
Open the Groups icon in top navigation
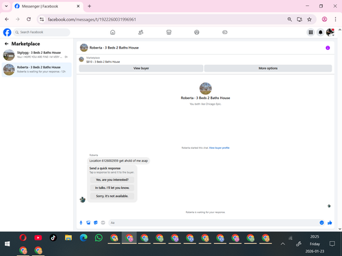coord(197,32)
